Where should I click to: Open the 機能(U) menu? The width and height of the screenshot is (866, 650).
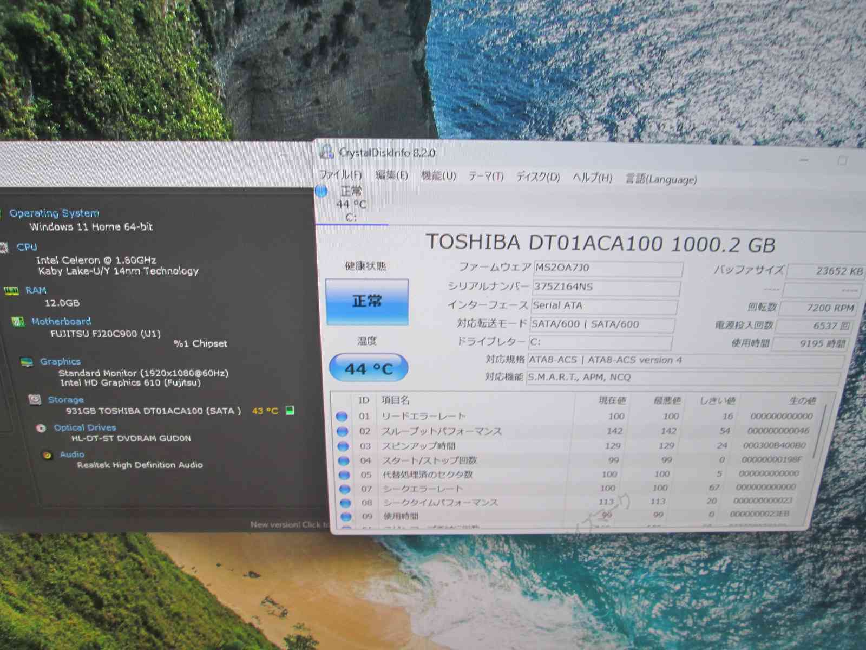tap(438, 176)
